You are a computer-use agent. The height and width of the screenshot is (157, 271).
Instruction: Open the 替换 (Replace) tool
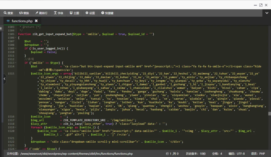(x=24, y=13)
